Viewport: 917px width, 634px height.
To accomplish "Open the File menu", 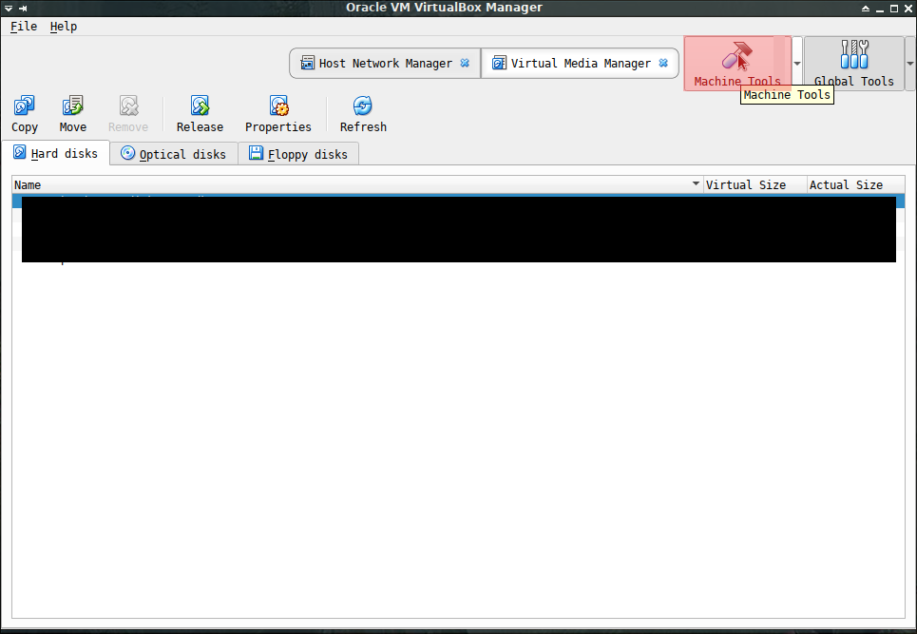I will 24,27.
